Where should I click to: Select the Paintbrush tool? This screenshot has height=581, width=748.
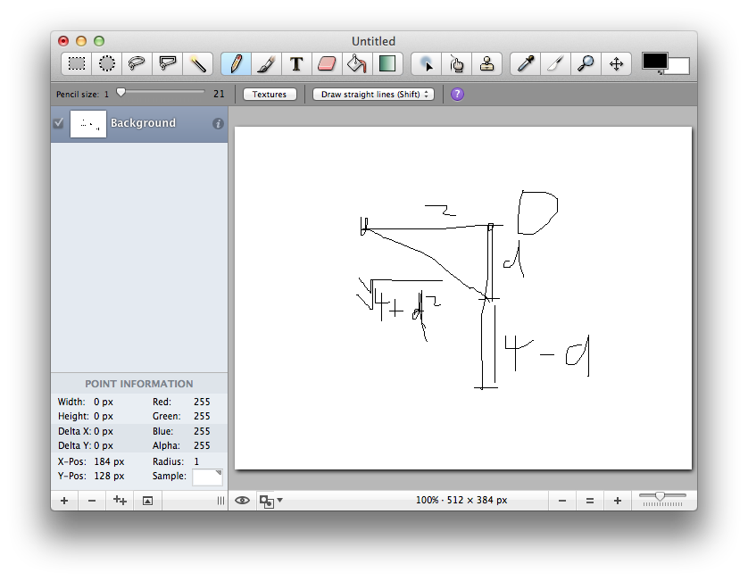266,63
